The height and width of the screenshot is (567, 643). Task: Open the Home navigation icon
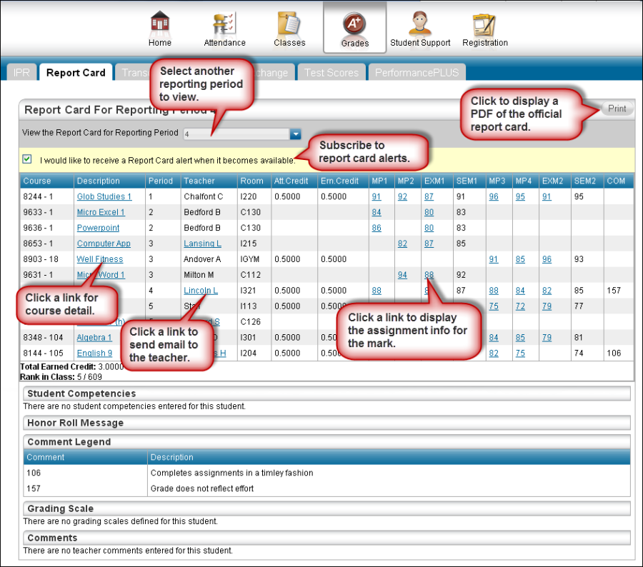point(160,25)
